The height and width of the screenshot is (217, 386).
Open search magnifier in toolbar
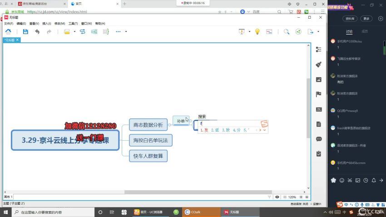(x=287, y=31)
